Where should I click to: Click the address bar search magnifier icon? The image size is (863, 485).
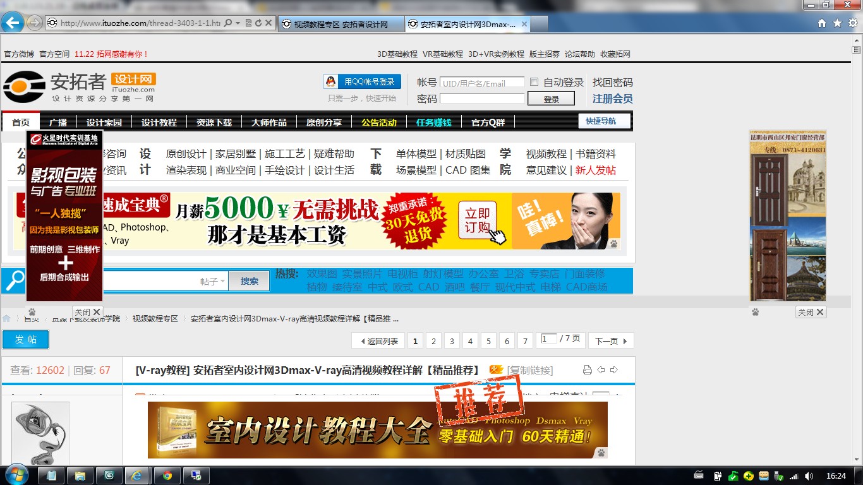228,23
